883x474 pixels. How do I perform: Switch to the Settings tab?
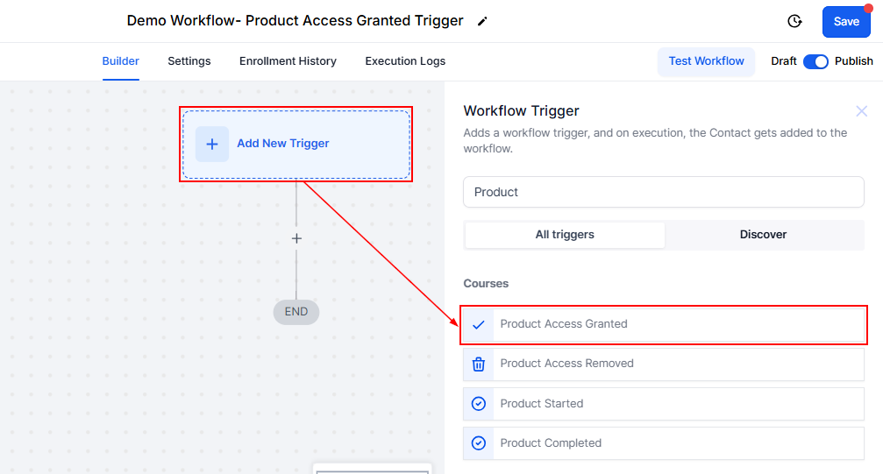pos(189,61)
